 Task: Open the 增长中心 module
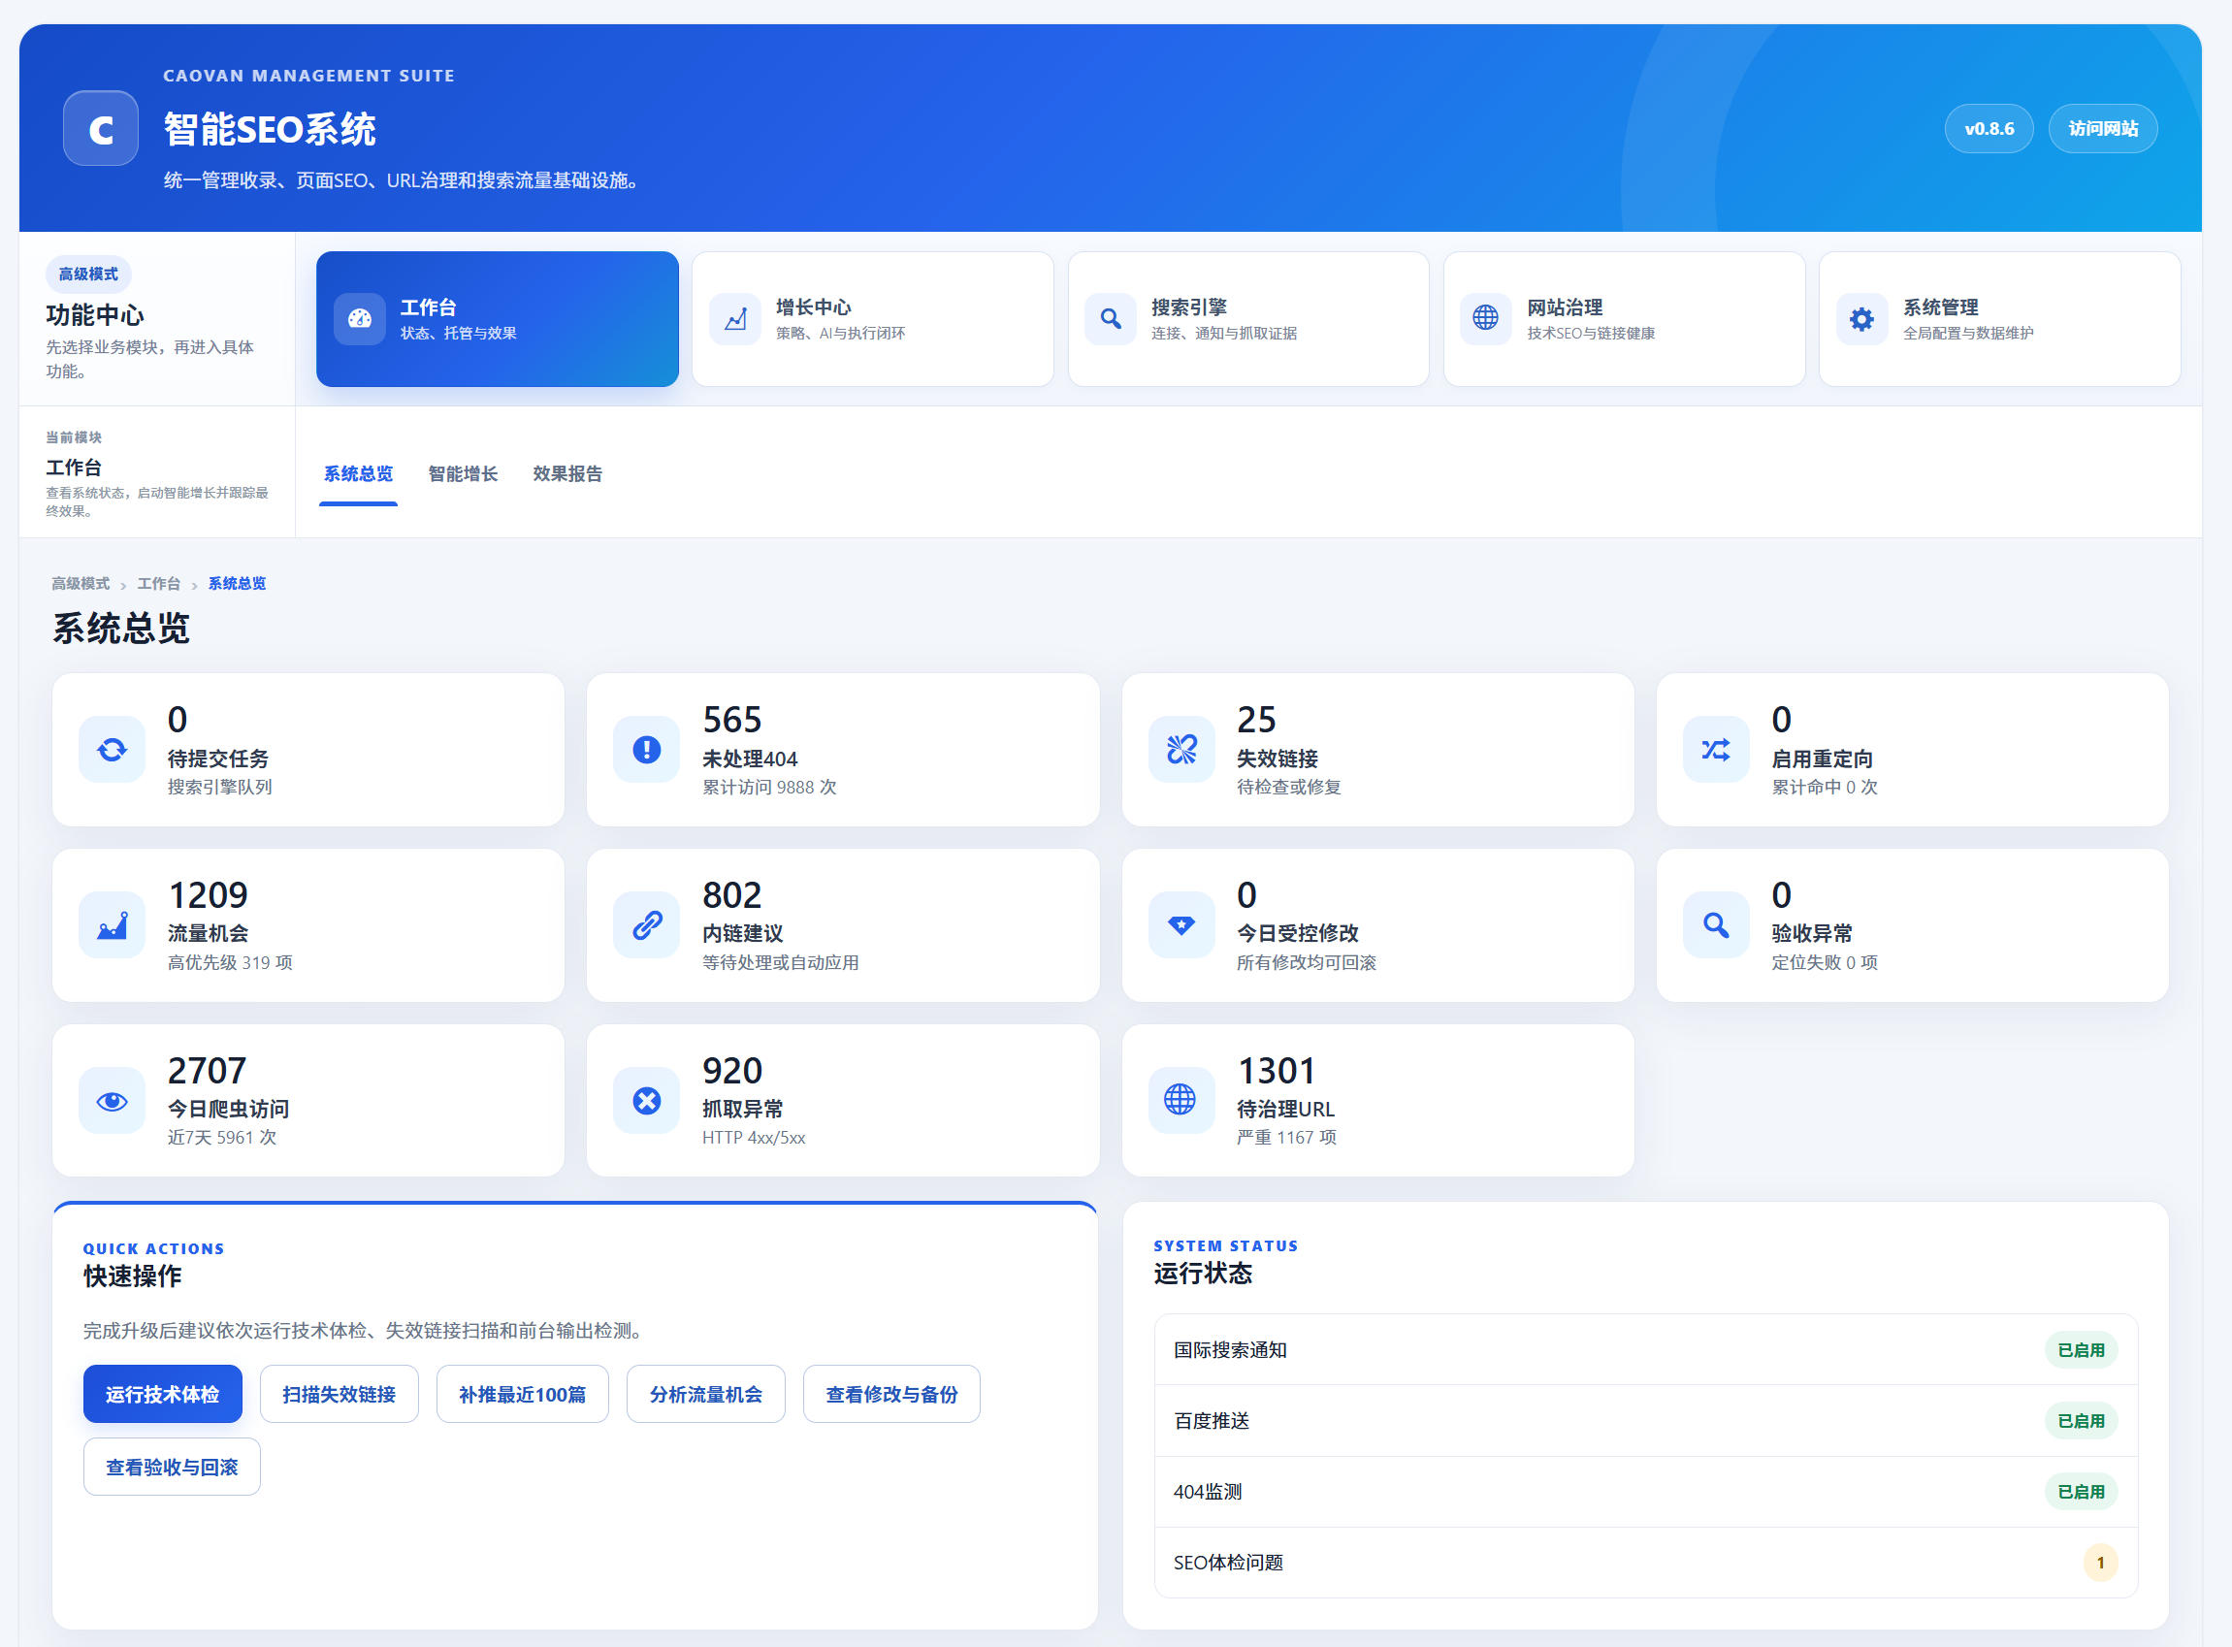872,319
